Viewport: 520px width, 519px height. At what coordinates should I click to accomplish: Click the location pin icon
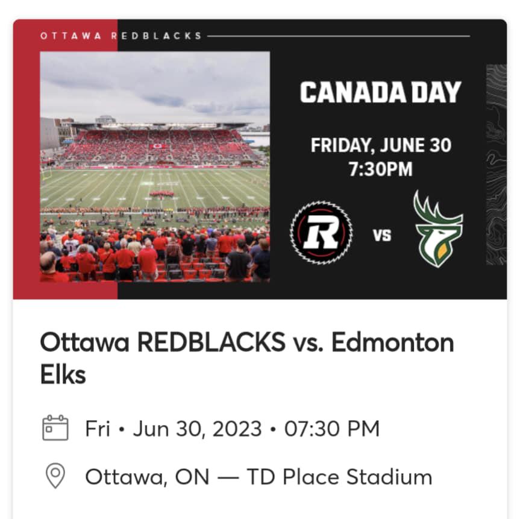point(55,476)
